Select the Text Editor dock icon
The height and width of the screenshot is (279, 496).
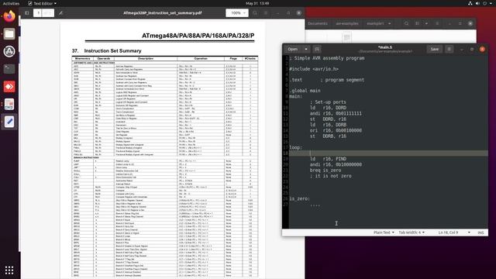point(9,122)
